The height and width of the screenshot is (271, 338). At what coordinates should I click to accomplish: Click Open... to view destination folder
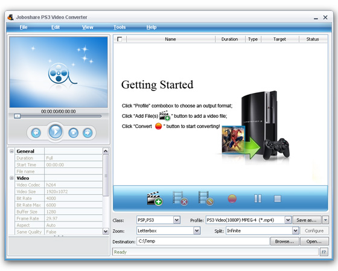314,241
